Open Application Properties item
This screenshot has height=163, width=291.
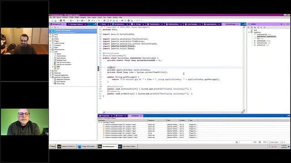(63, 79)
